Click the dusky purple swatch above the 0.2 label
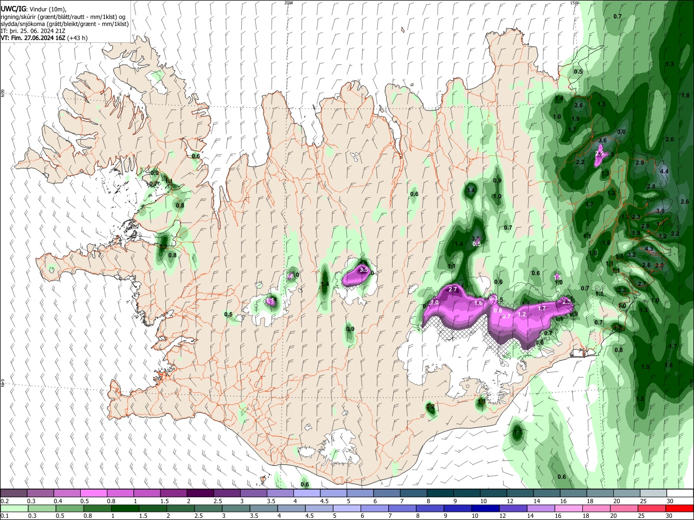Image resolution: width=694 pixels, height=520 pixels. point(14,493)
